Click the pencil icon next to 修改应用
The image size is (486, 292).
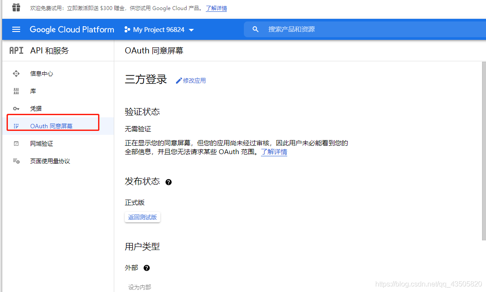(179, 81)
